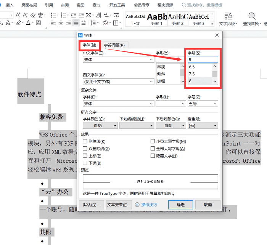Open the phonetic guide (wén) tool
This screenshot has width=267, height=245.
(40, 15)
